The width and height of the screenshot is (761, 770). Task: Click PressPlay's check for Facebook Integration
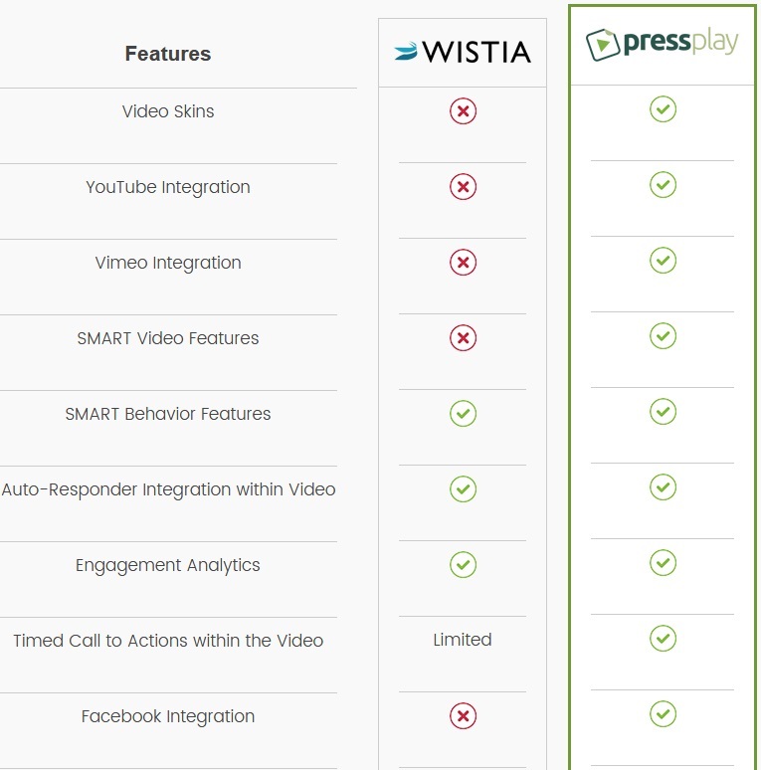663,714
